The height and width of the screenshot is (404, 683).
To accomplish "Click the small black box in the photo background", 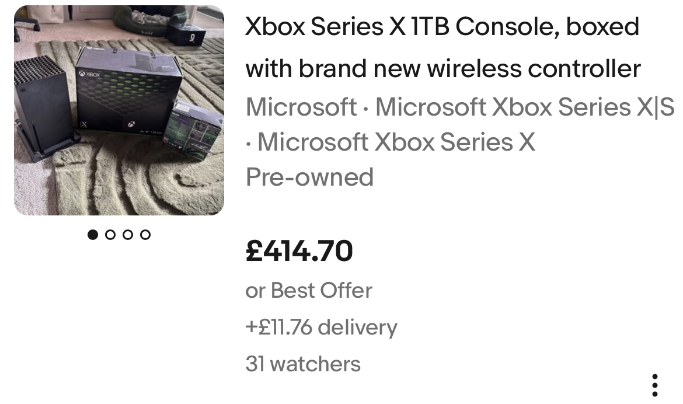I will [186, 34].
